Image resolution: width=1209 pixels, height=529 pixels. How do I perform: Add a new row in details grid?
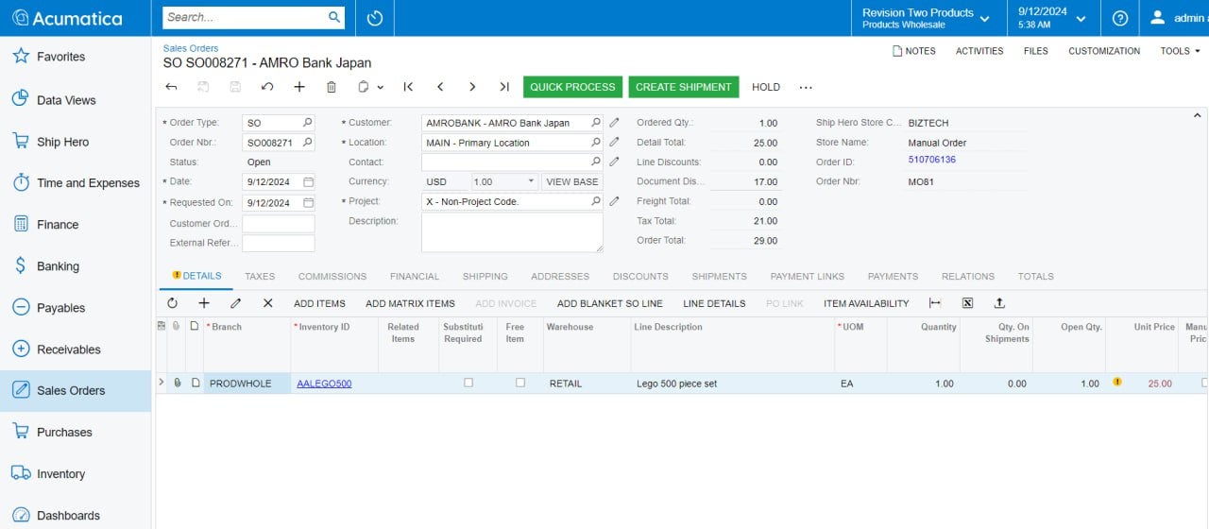(204, 303)
